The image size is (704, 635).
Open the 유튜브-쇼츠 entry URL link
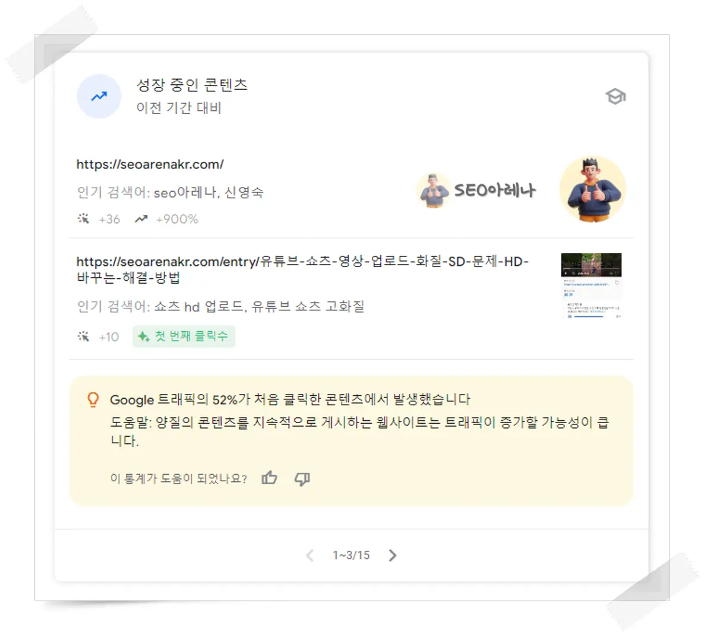pyautogui.click(x=302, y=269)
